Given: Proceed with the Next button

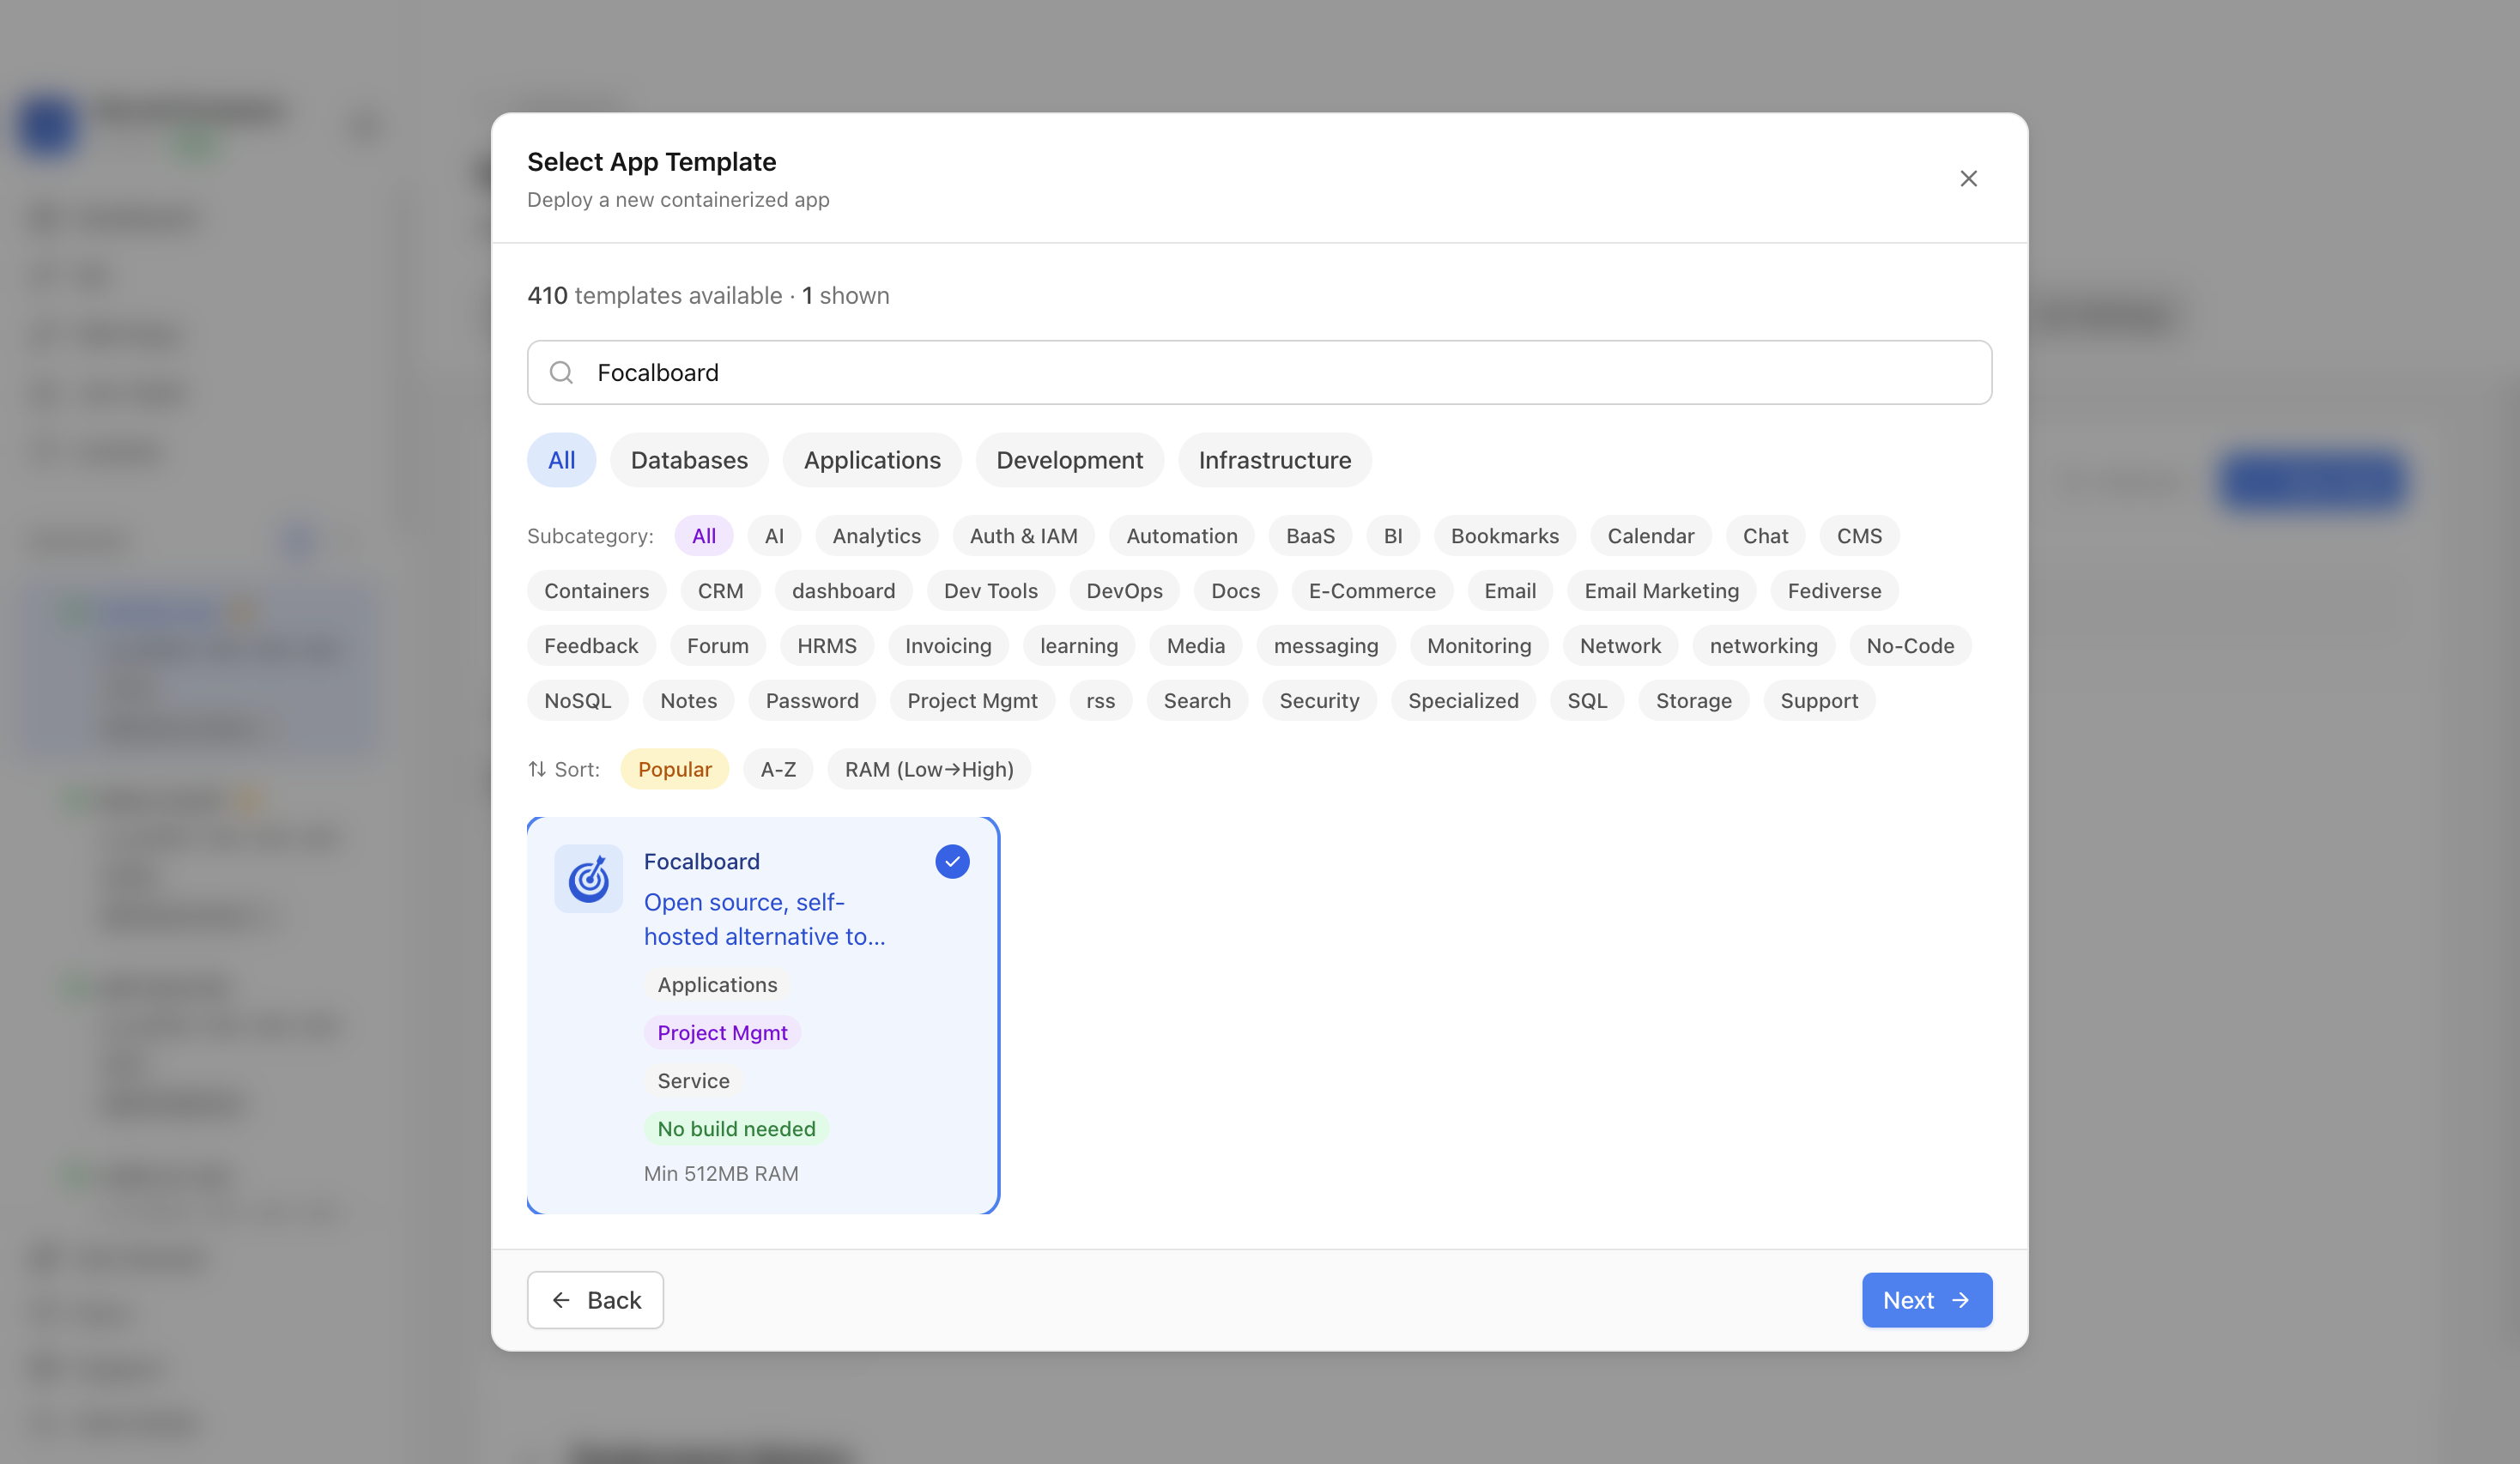Looking at the screenshot, I should tap(1926, 1300).
